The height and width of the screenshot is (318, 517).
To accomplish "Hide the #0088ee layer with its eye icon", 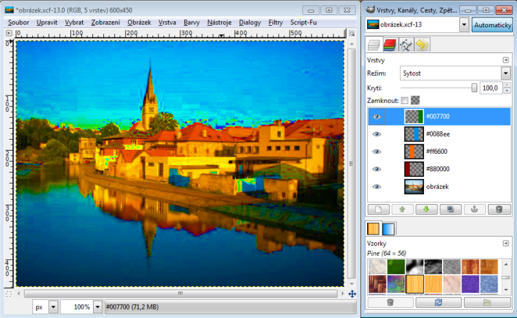I will 377,134.
